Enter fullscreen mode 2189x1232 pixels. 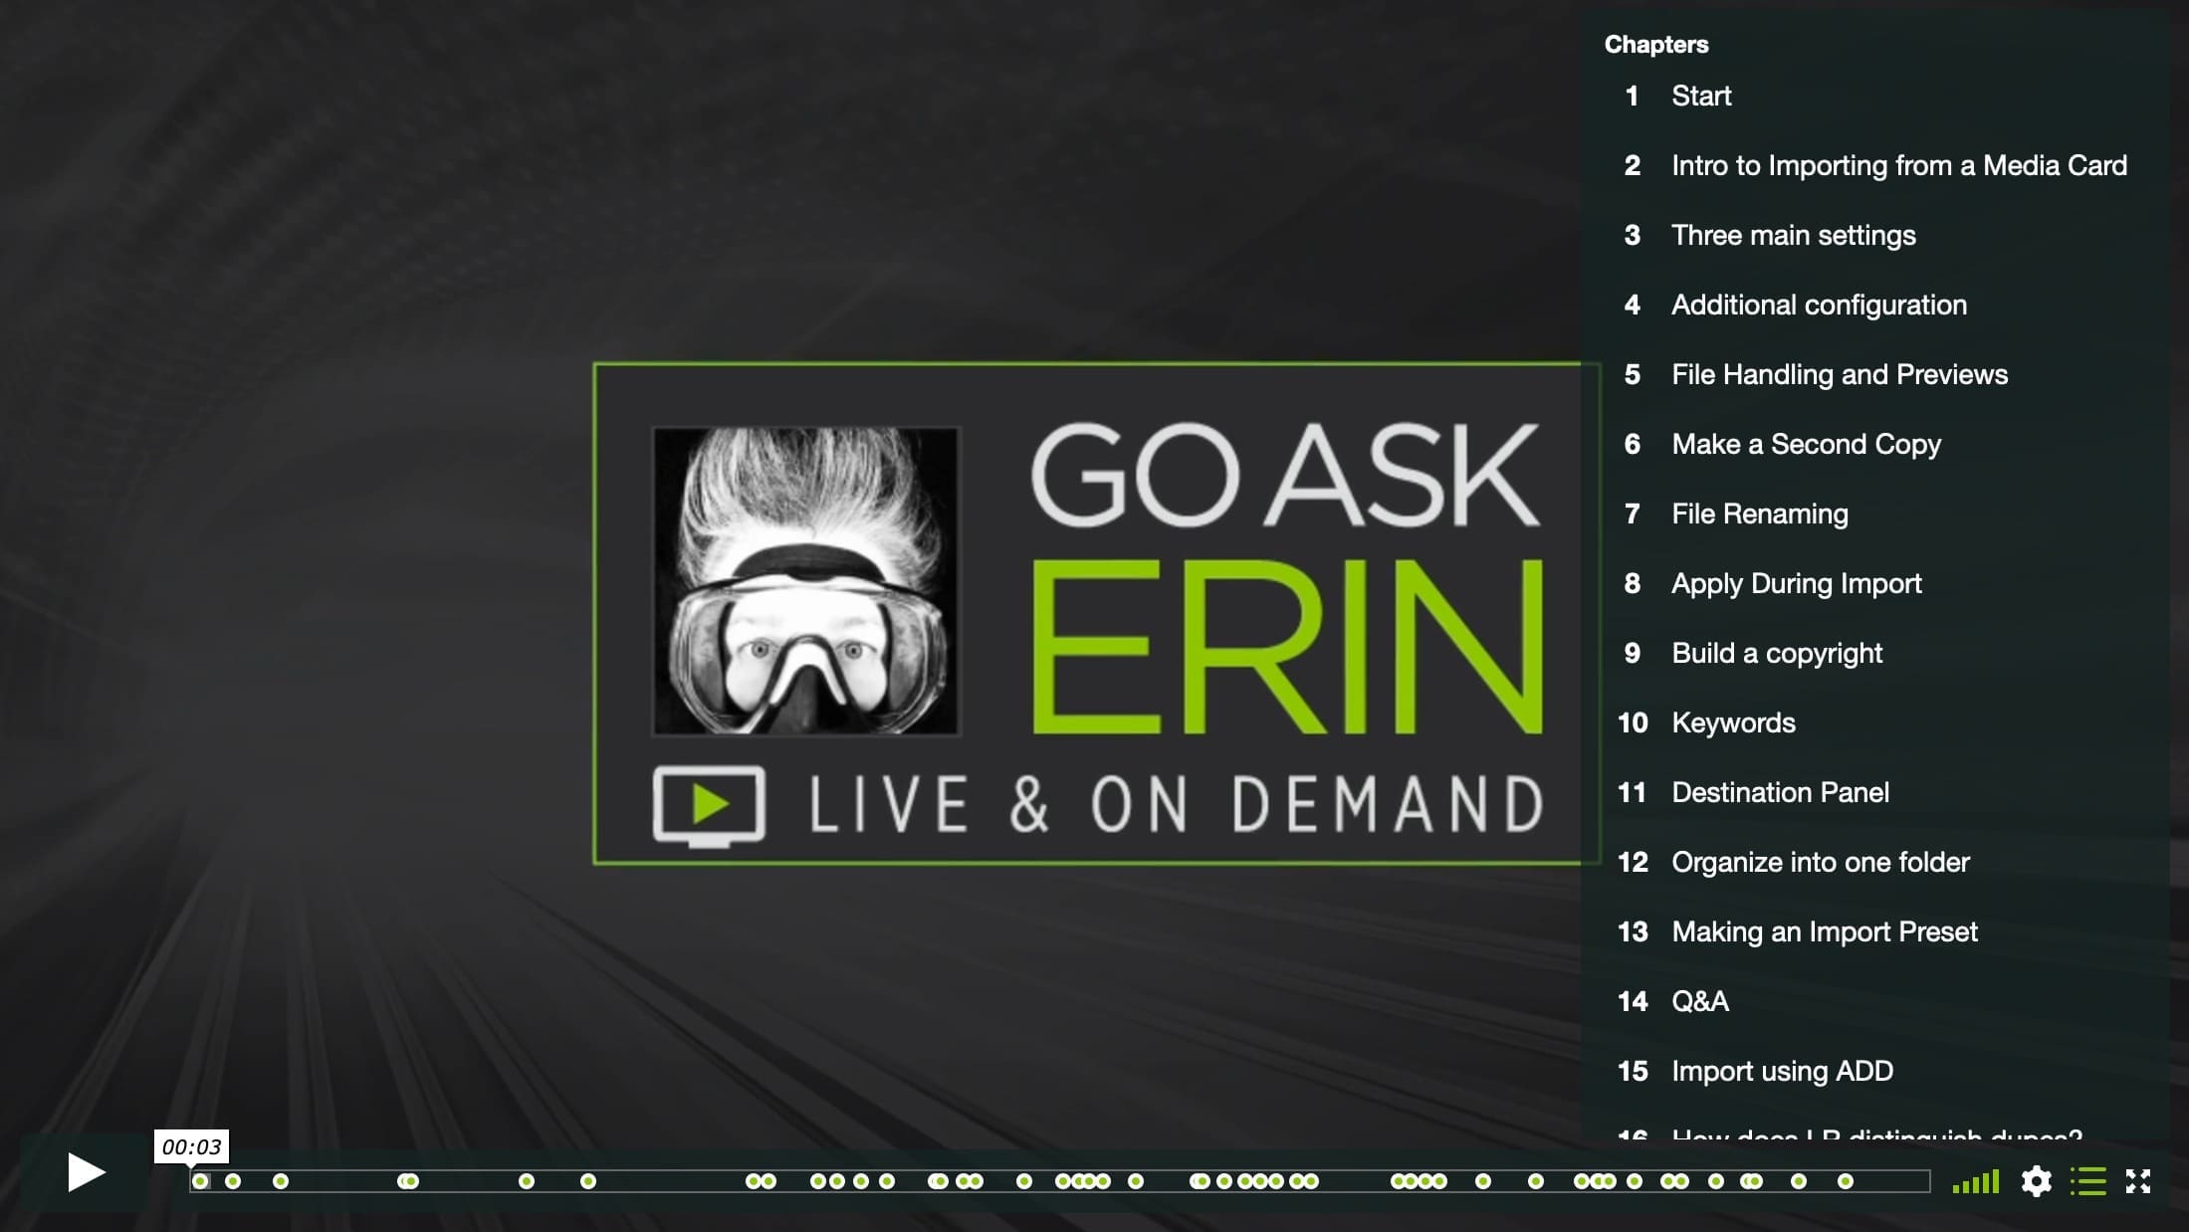tap(2138, 1181)
